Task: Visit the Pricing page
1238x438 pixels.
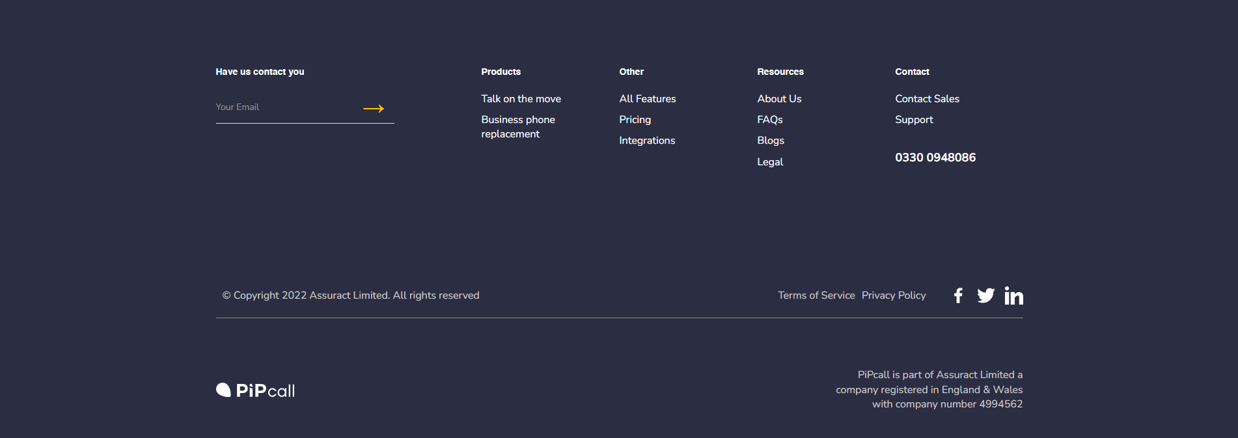Action: [x=635, y=120]
